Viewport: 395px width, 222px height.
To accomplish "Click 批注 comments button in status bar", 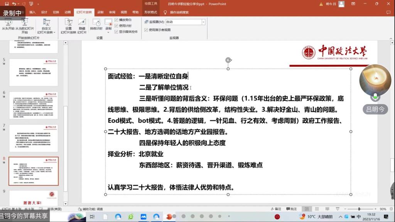I will (291, 209).
